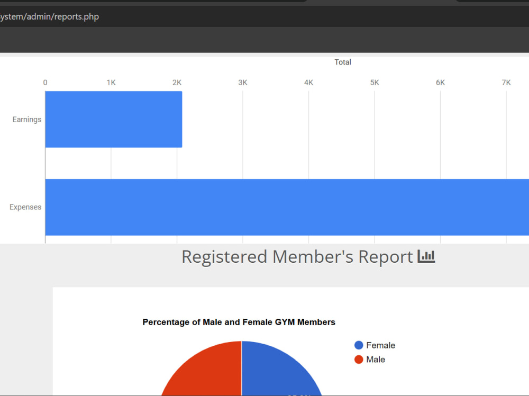Click the reports.php URL in address bar
Image resolution: width=529 pixels, height=396 pixels.
tap(49, 16)
